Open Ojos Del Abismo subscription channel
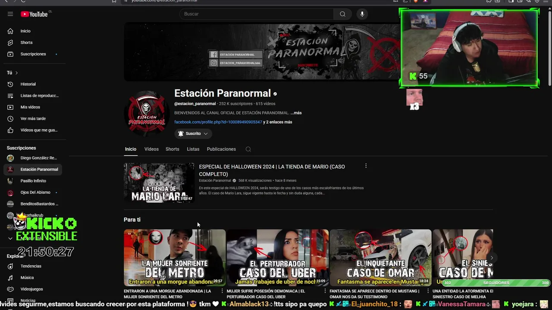 tap(33, 192)
